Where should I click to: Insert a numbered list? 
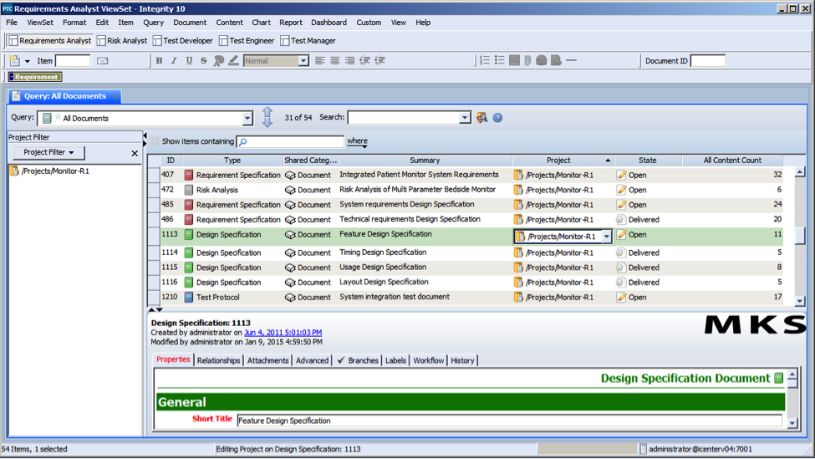[x=485, y=61]
